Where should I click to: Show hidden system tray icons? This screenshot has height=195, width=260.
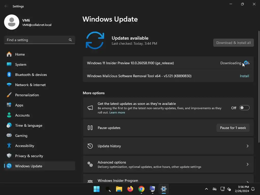coord(206,189)
